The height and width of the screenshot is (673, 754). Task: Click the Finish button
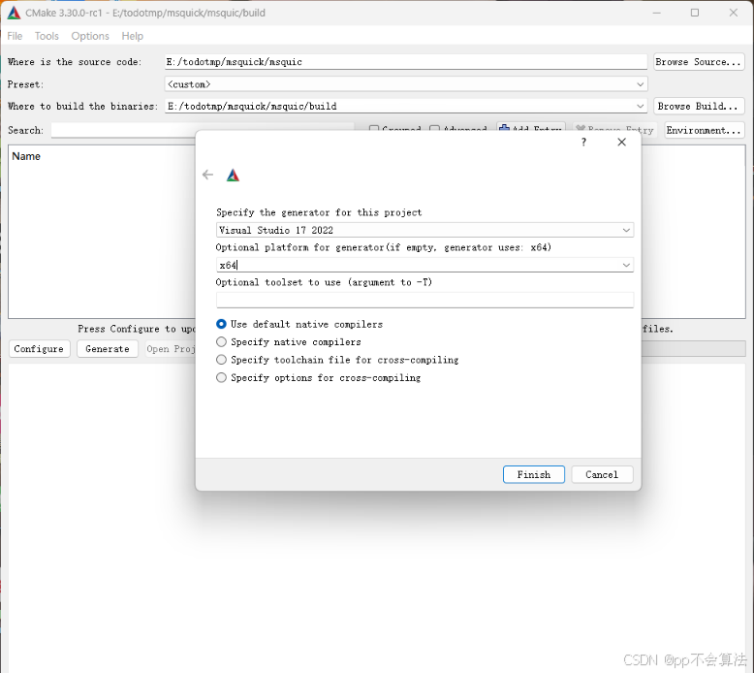(x=534, y=475)
